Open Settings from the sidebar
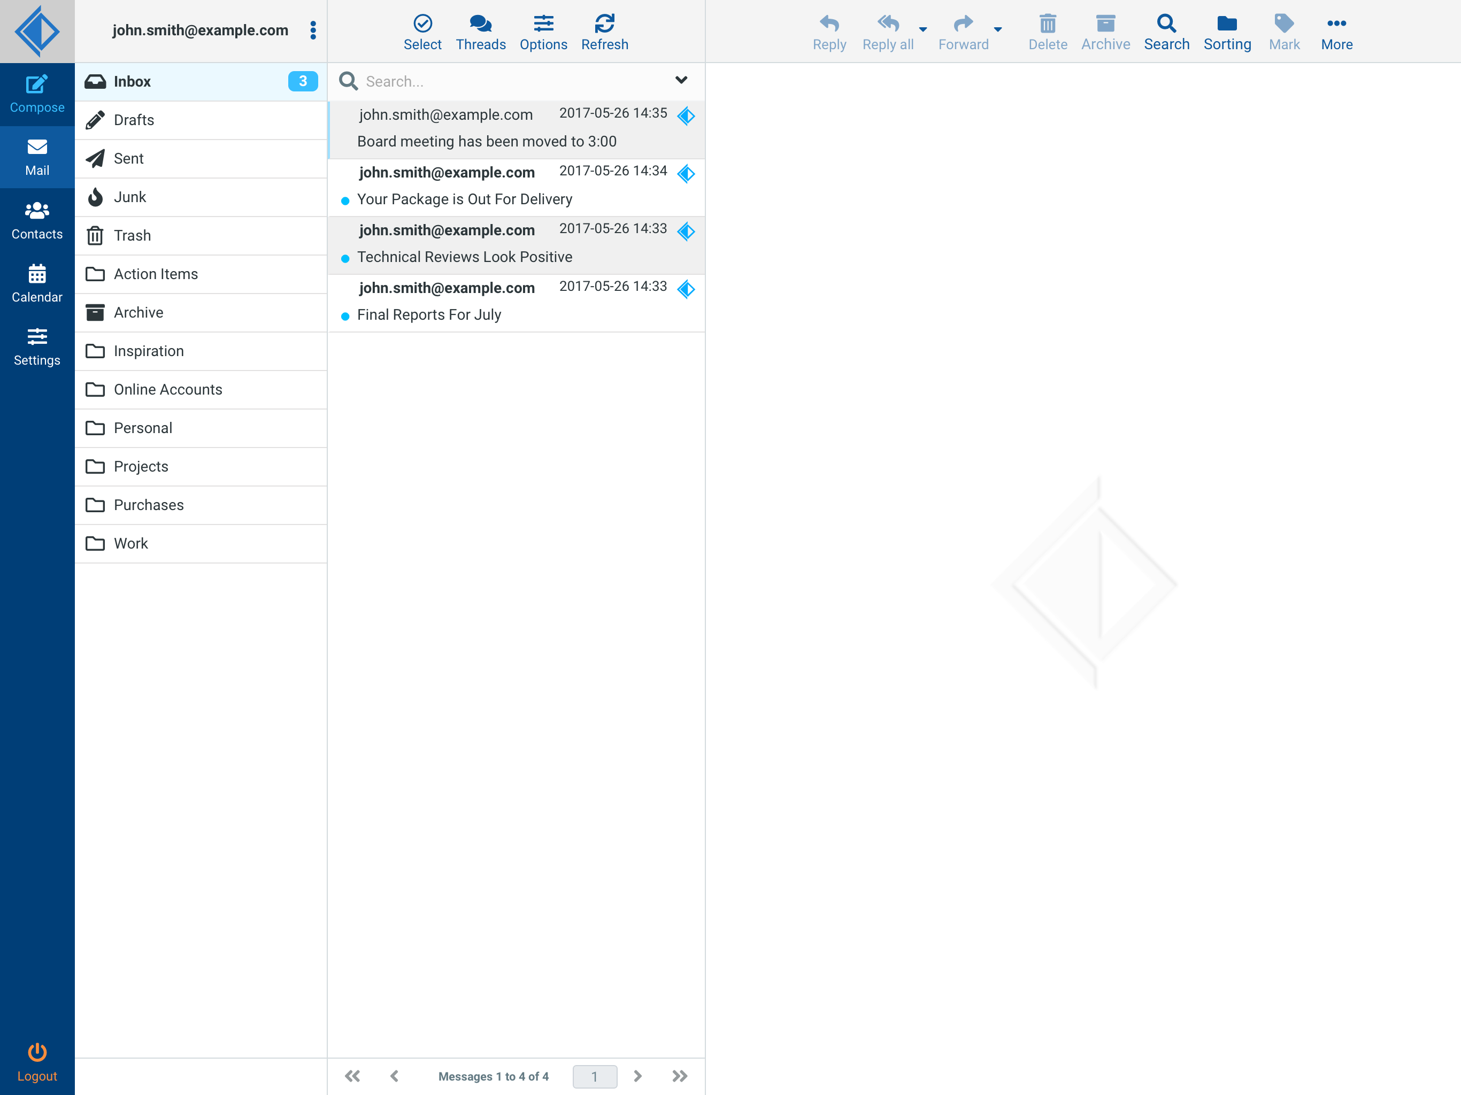The height and width of the screenshot is (1095, 1461). pyautogui.click(x=37, y=348)
